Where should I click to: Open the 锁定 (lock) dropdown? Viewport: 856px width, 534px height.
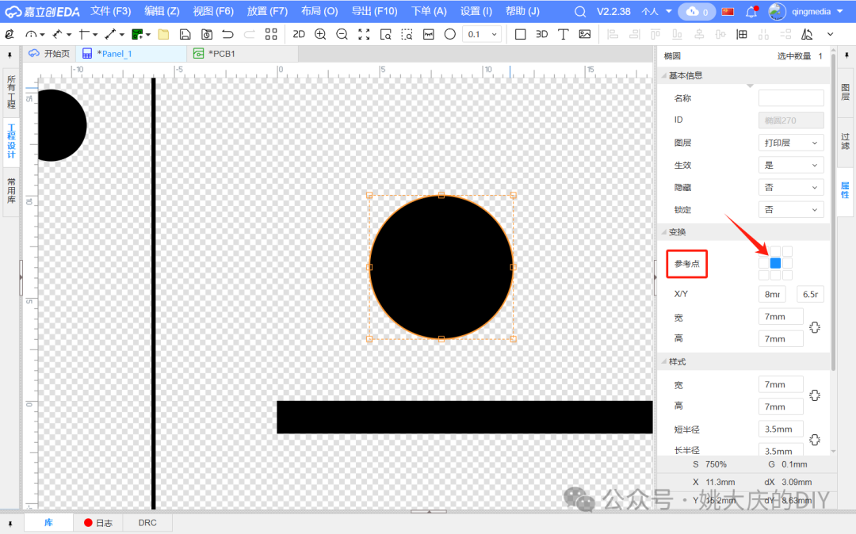(790, 209)
